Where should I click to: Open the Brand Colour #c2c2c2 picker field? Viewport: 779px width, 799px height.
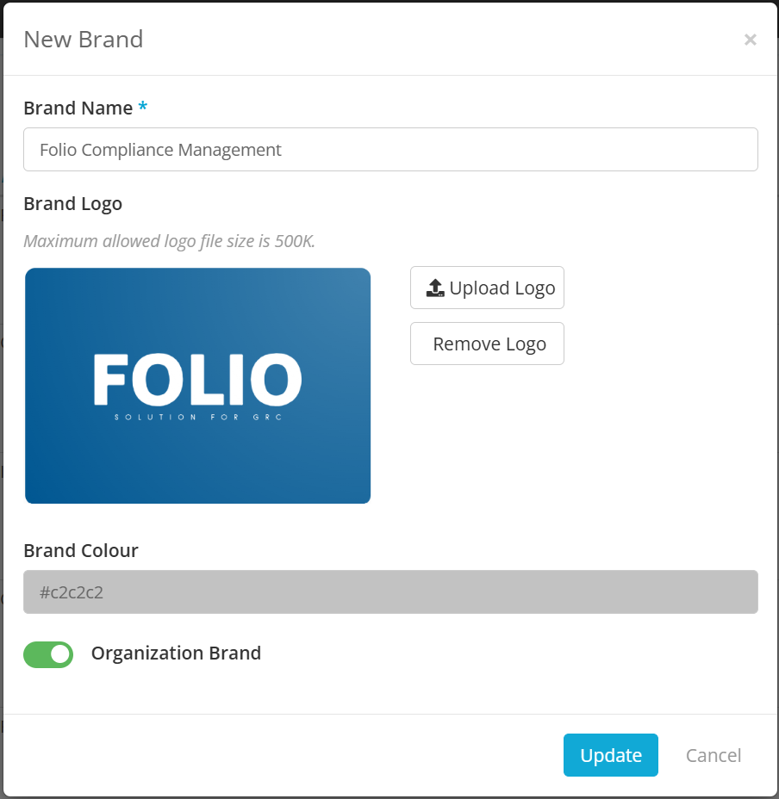(390, 592)
